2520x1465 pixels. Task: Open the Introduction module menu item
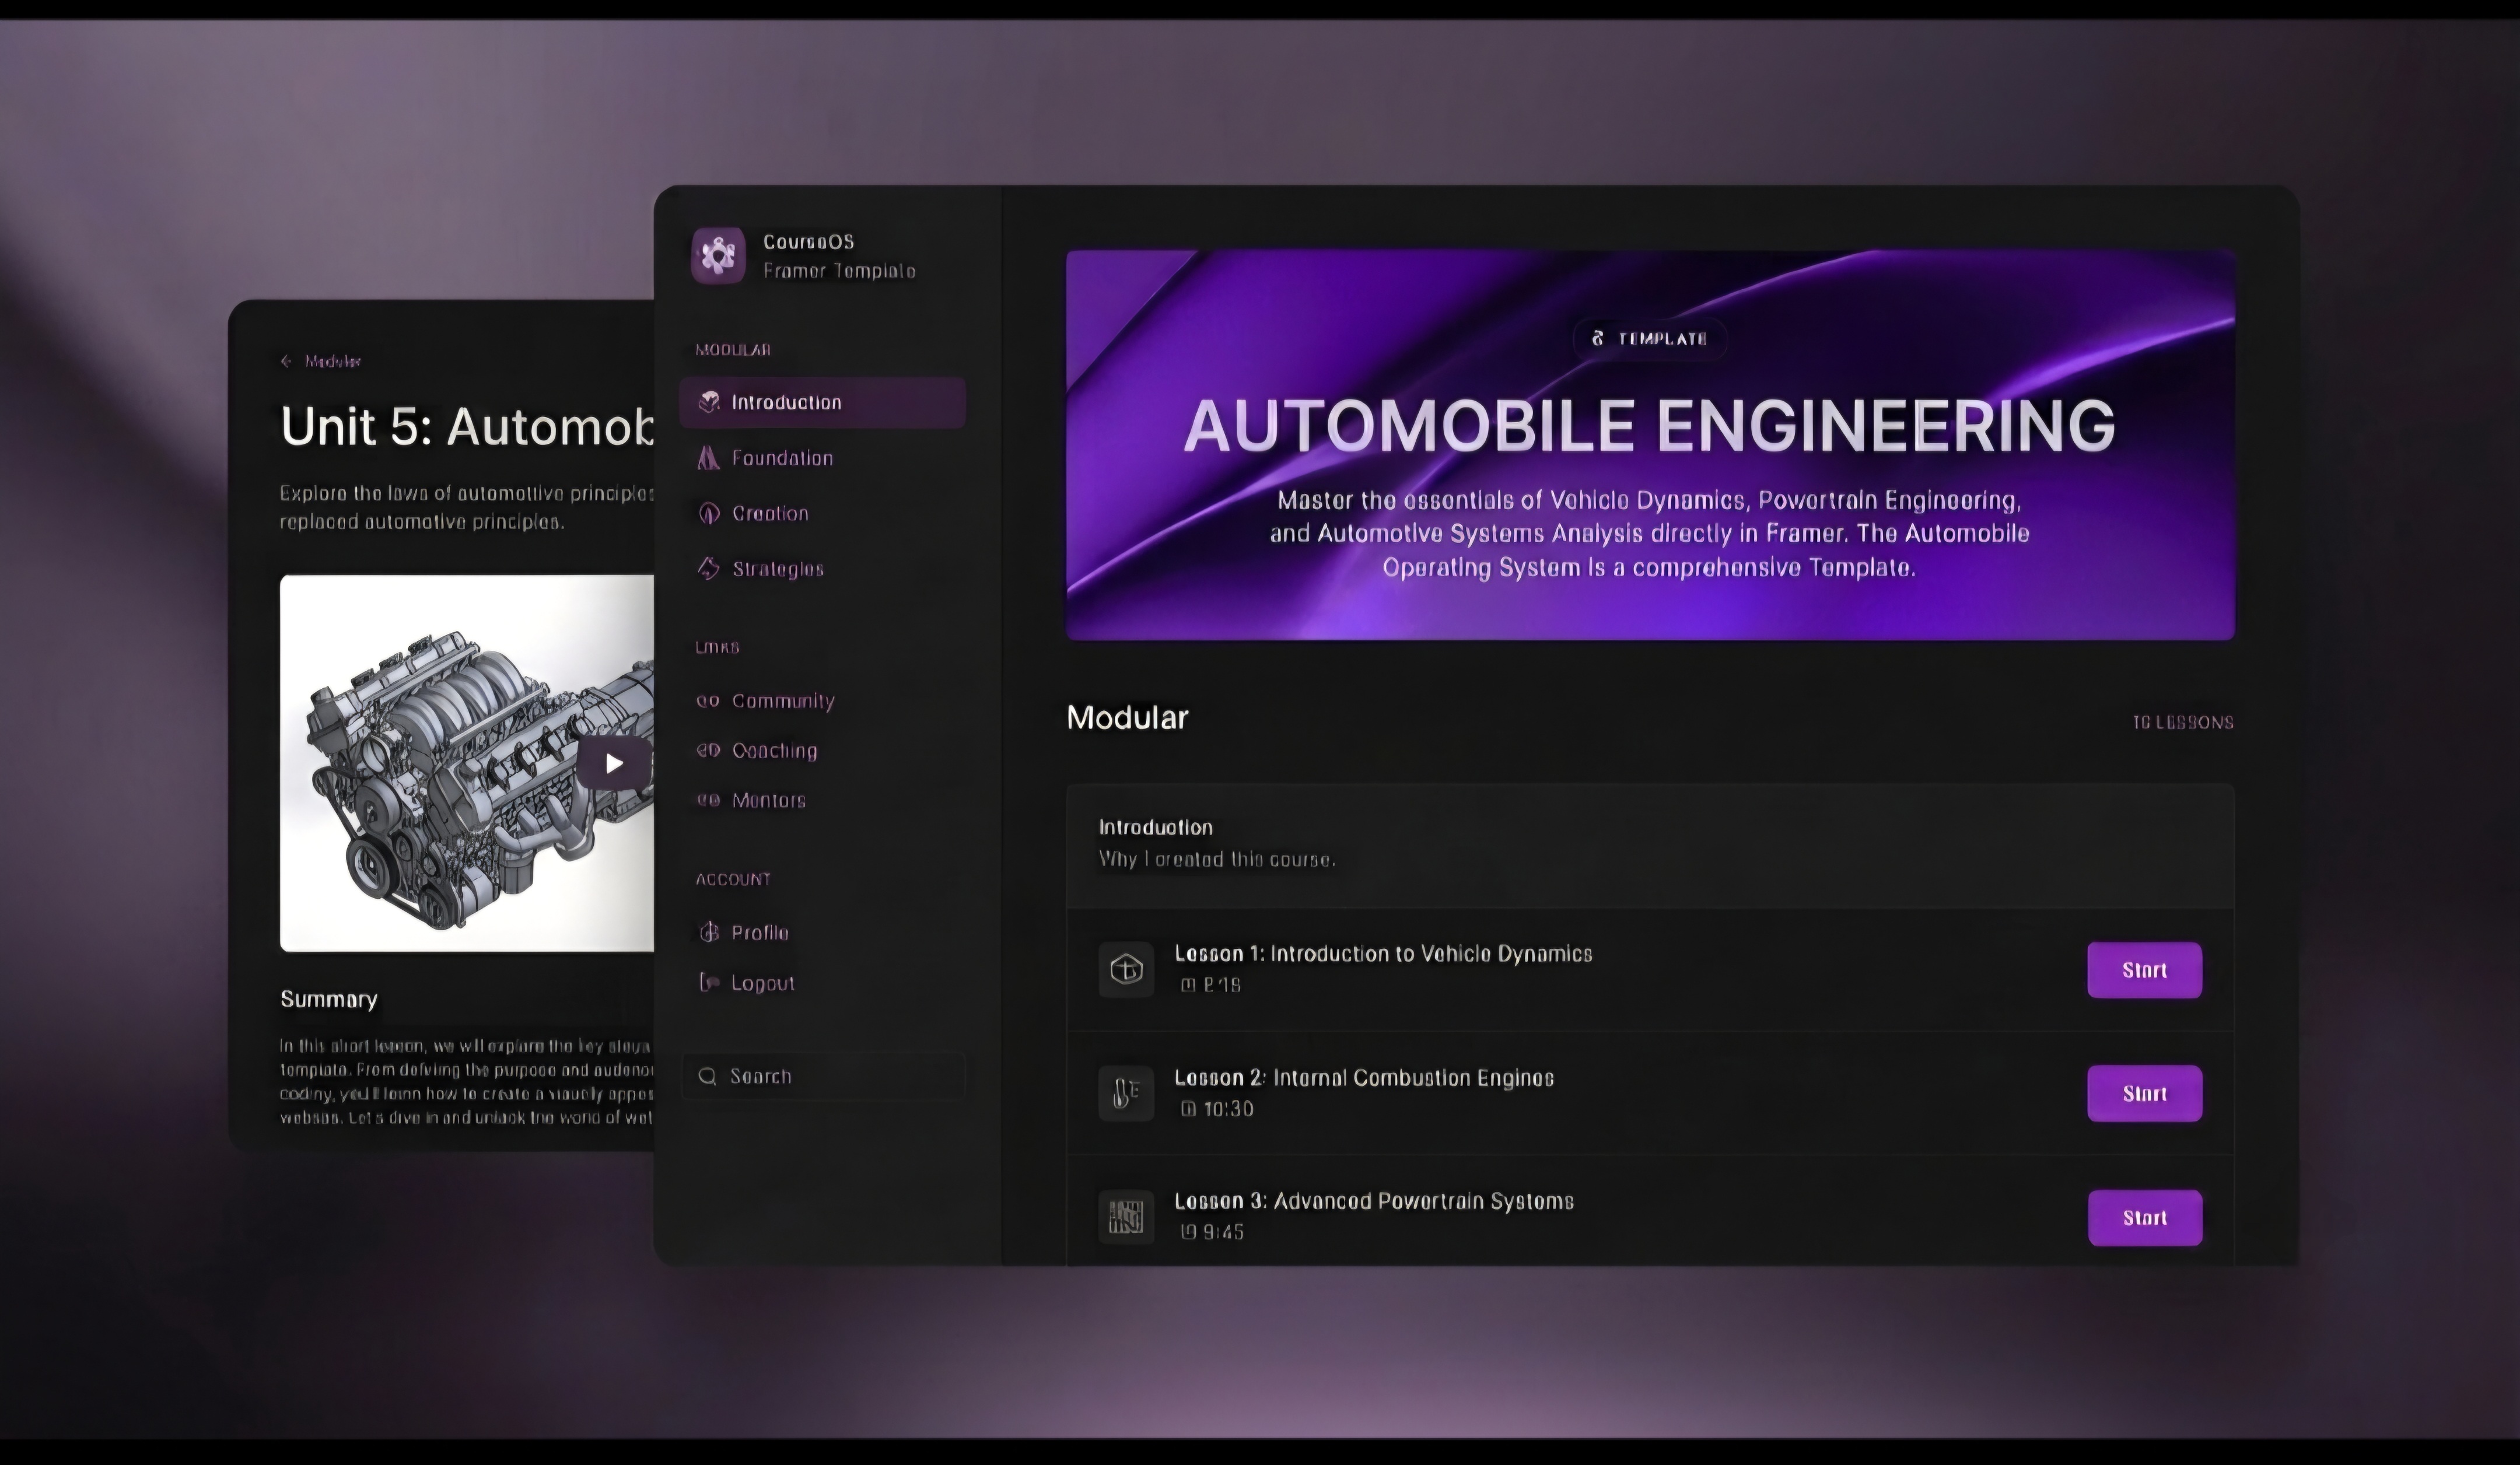[x=822, y=402]
